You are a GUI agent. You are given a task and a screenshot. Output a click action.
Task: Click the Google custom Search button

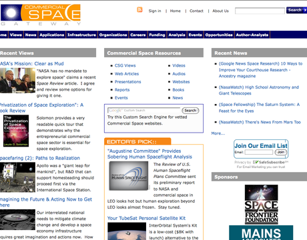pos(190,111)
